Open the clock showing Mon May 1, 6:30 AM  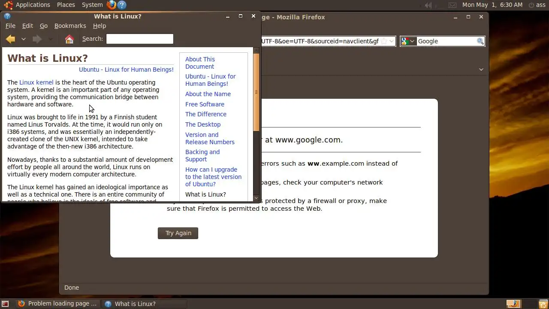[492, 5]
